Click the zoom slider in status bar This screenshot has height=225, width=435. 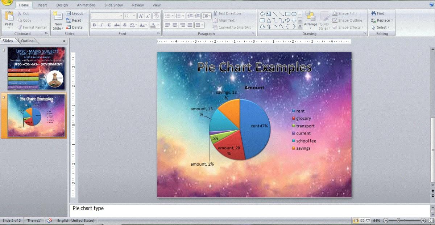399,220
